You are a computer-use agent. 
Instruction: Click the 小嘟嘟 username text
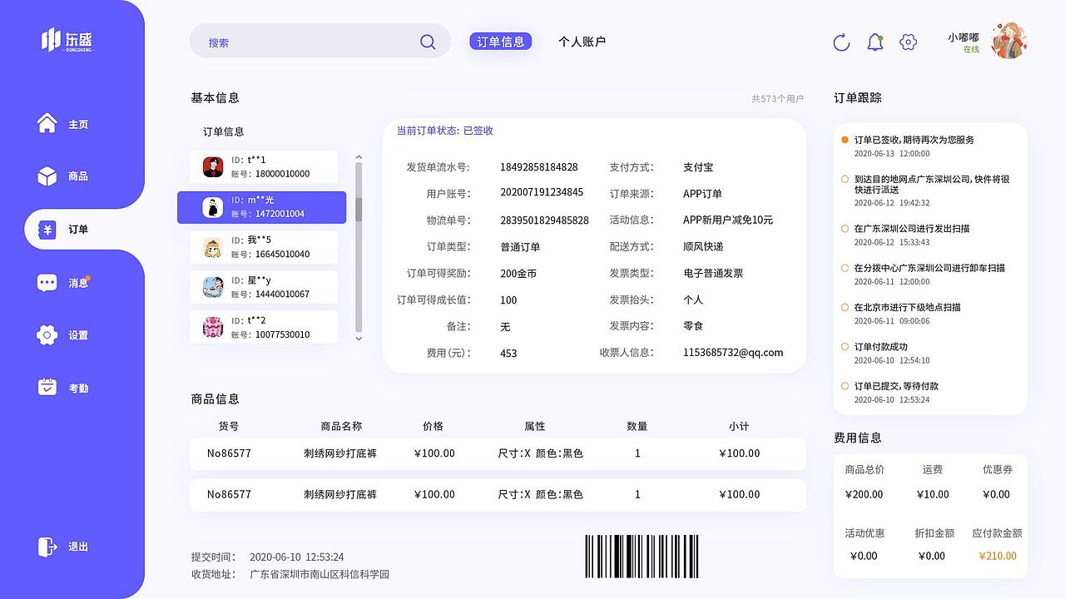click(x=963, y=37)
